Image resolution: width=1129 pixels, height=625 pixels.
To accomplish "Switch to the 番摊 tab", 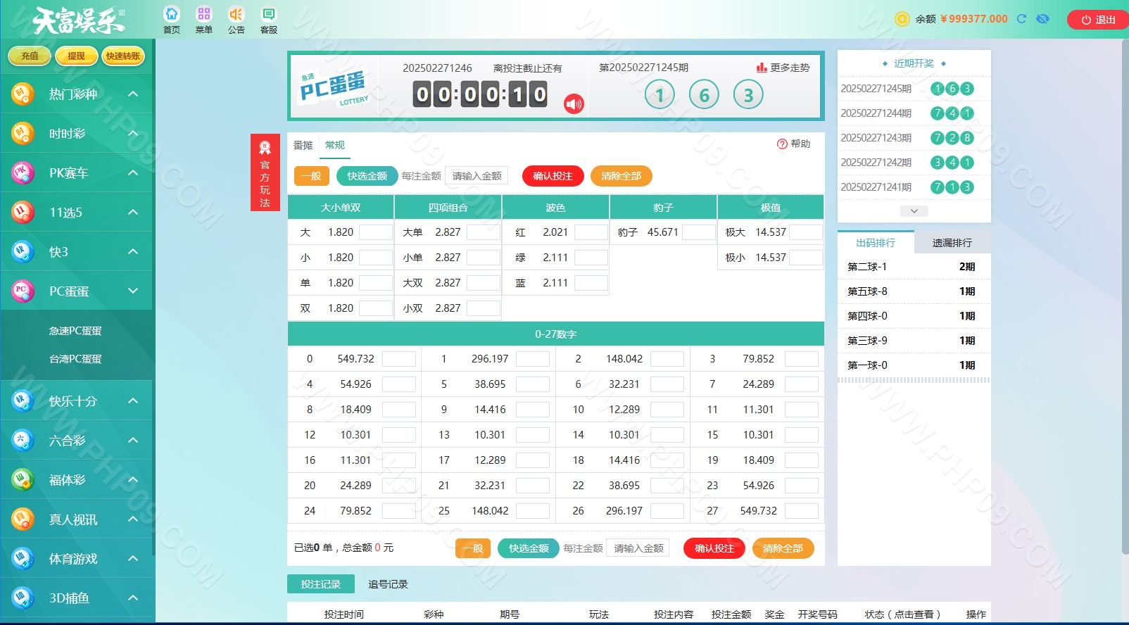I will (303, 145).
